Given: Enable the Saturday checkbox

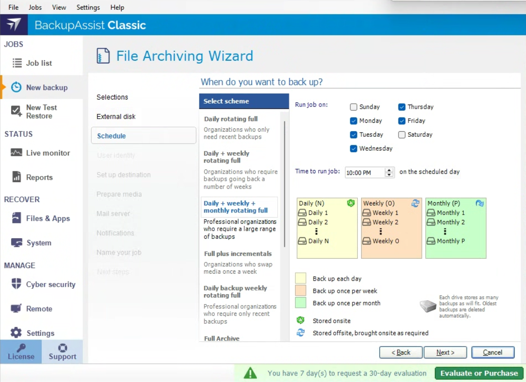Looking at the screenshot, I should coord(402,134).
